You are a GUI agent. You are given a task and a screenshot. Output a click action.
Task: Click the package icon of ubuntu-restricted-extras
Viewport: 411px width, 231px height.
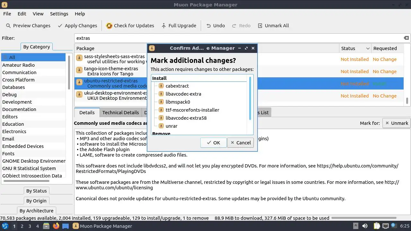coord(79,82)
